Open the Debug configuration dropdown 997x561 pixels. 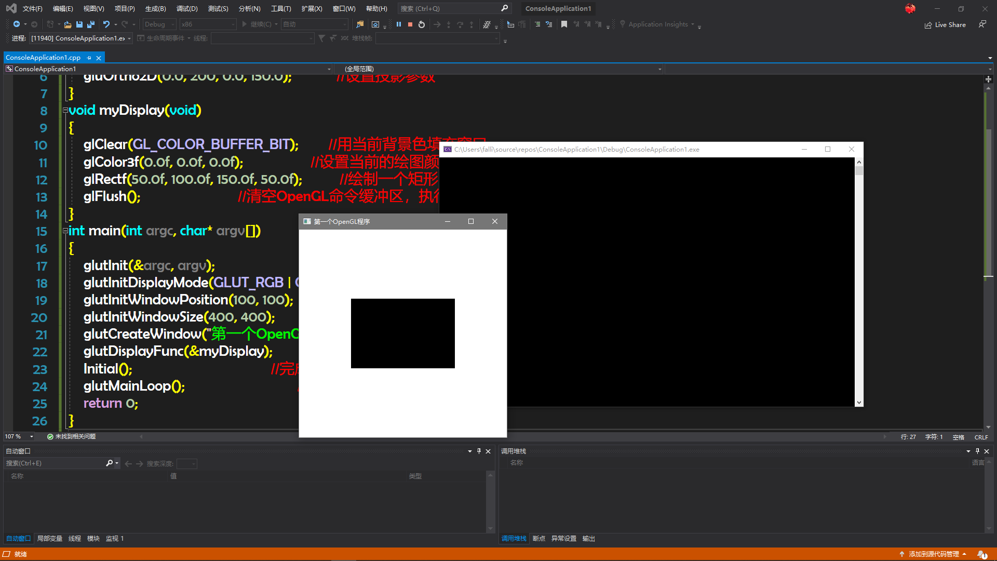click(159, 24)
